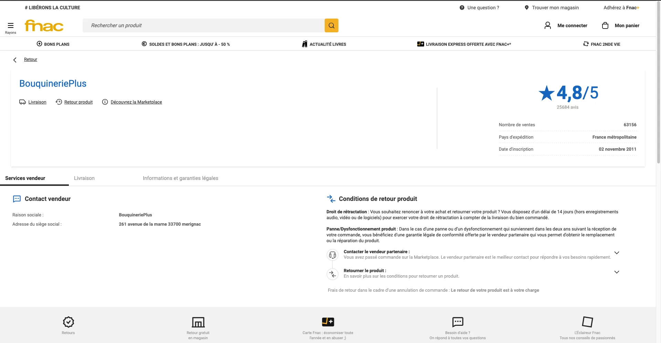Click the return clock icon
This screenshot has width=661, height=343.
point(59,102)
